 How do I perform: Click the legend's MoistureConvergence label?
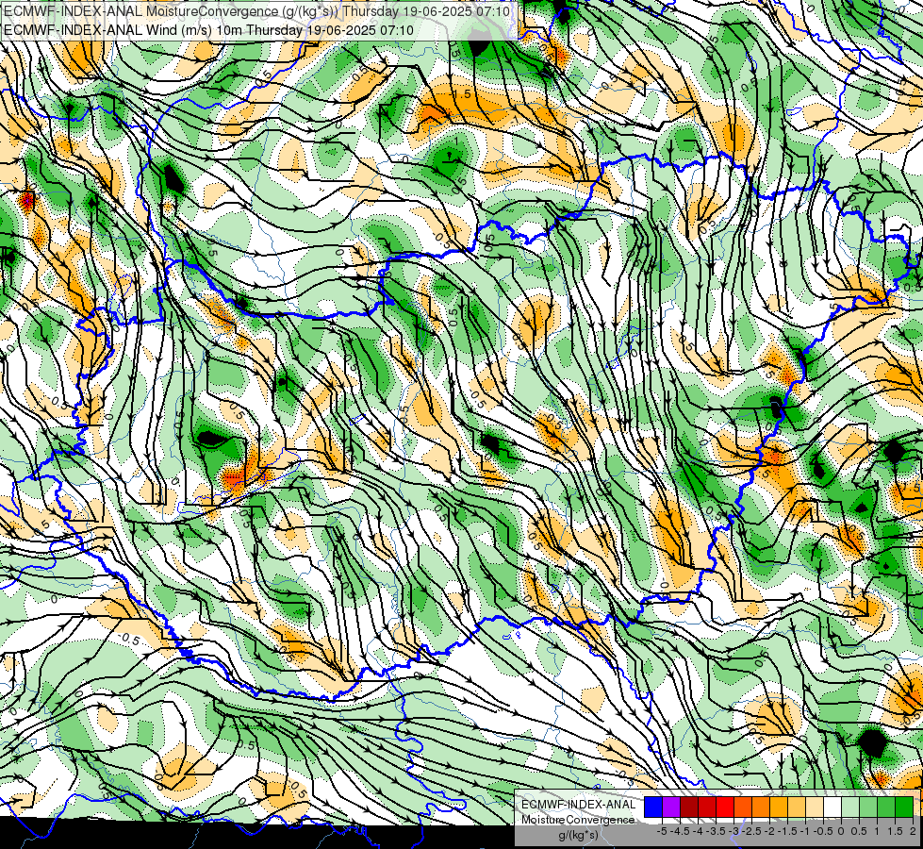(x=578, y=820)
